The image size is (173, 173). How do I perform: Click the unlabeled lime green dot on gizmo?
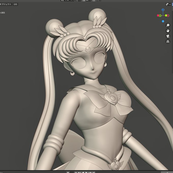pyautogui.click(x=166, y=16)
